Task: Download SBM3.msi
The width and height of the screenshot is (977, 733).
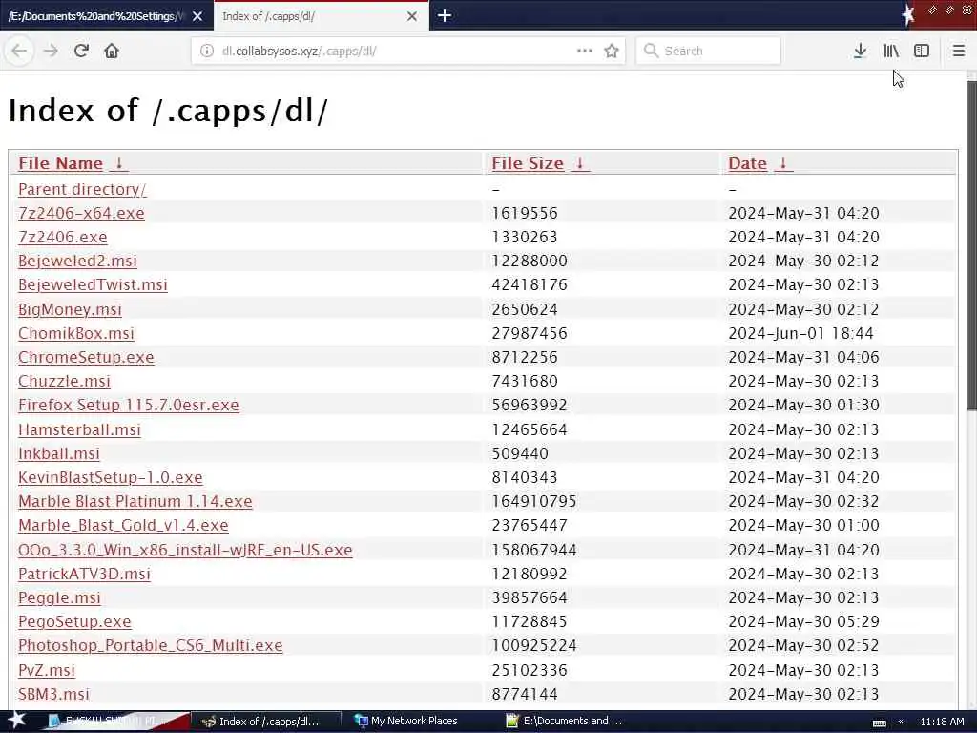Action: 53,694
